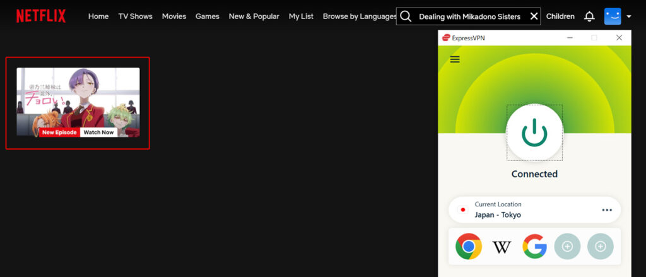This screenshot has width=646, height=277.
Task: Open the Mikadono Sisters anime thumbnail
Action: 78,102
